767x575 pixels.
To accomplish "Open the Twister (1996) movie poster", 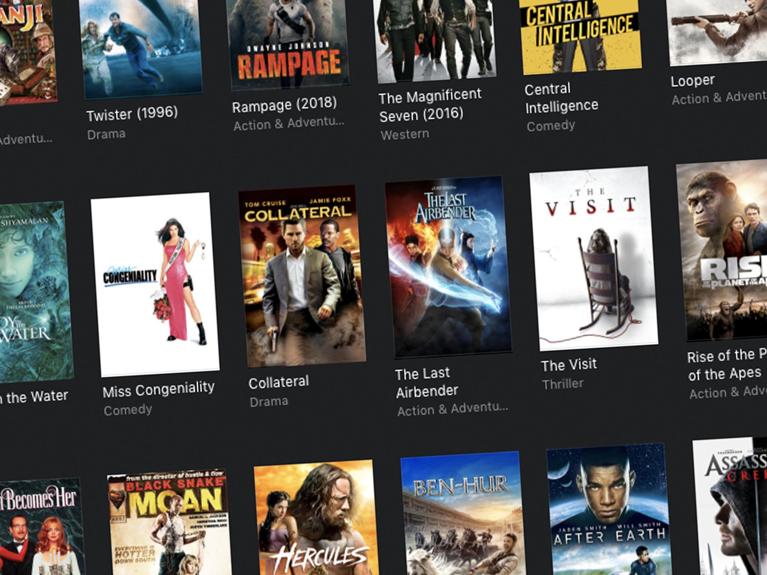I will pos(141,49).
